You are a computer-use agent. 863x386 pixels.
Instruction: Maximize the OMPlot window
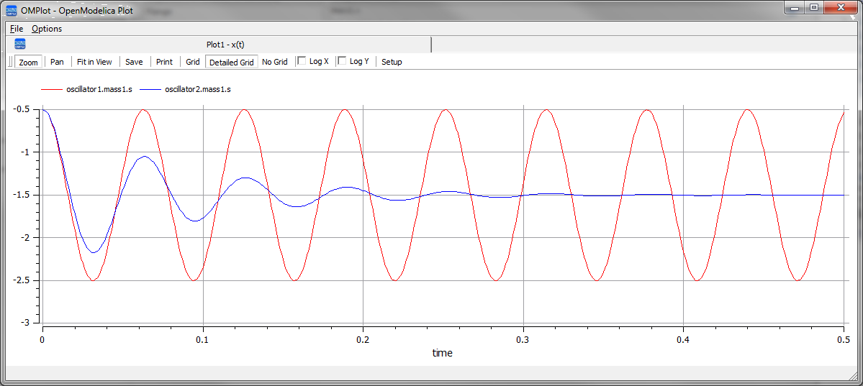tap(813, 7)
